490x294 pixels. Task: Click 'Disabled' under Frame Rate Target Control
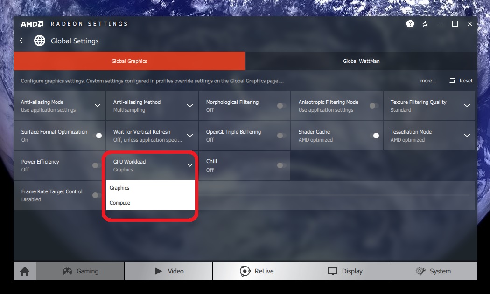coord(31,200)
